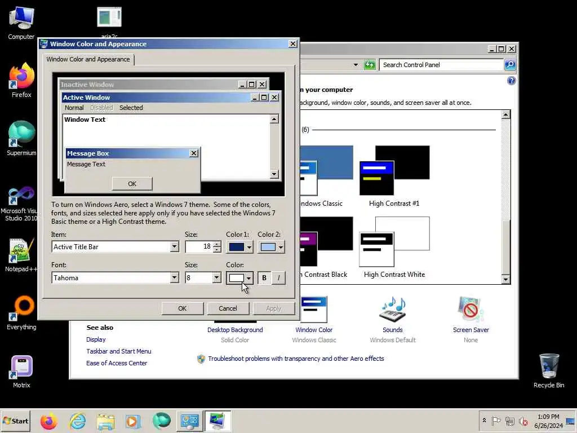Open Troubleshoot transparency and Aero effects link
The image size is (577, 433).
click(296, 359)
